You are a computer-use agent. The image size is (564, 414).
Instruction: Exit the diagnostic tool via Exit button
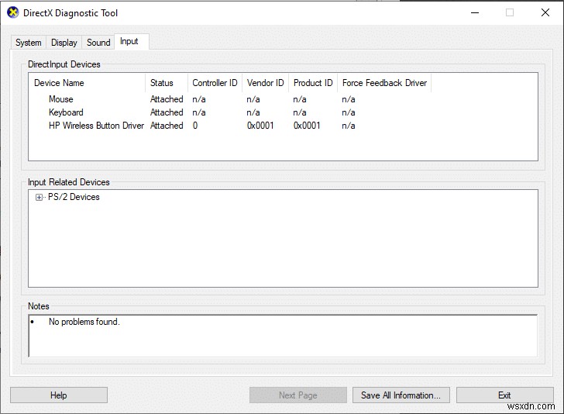point(504,395)
